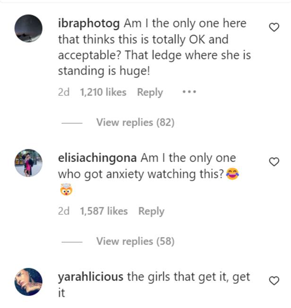Open ibraphotog's profile picture
Viewport: 291px width, 308px height.
pyautogui.click(x=29, y=28)
